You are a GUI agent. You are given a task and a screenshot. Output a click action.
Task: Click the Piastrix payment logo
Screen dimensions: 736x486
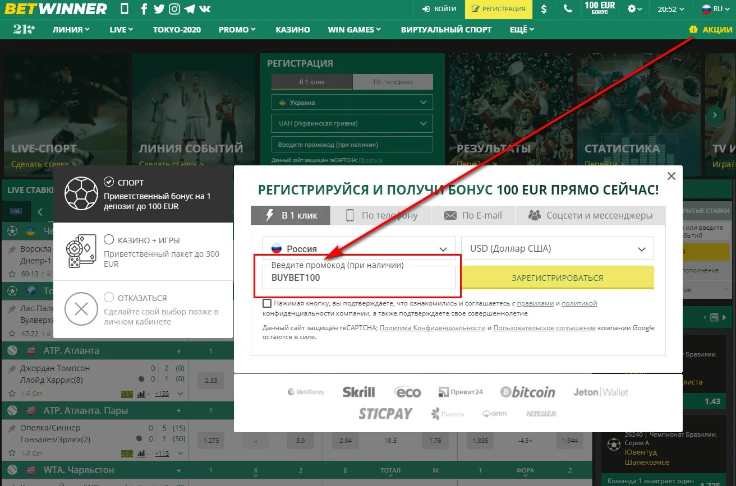click(448, 414)
